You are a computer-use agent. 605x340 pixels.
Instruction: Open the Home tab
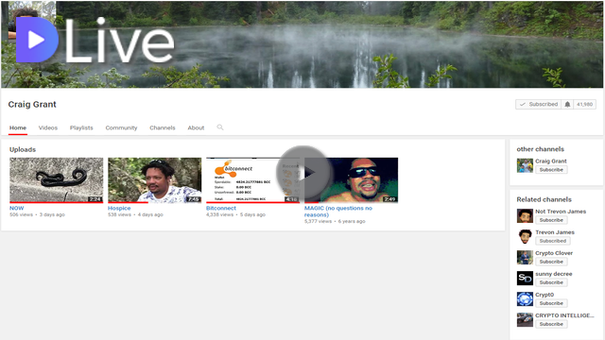point(18,127)
